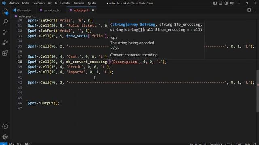Open the Ayuda menu
This screenshot has width=259, height=145.
(91, 3)
